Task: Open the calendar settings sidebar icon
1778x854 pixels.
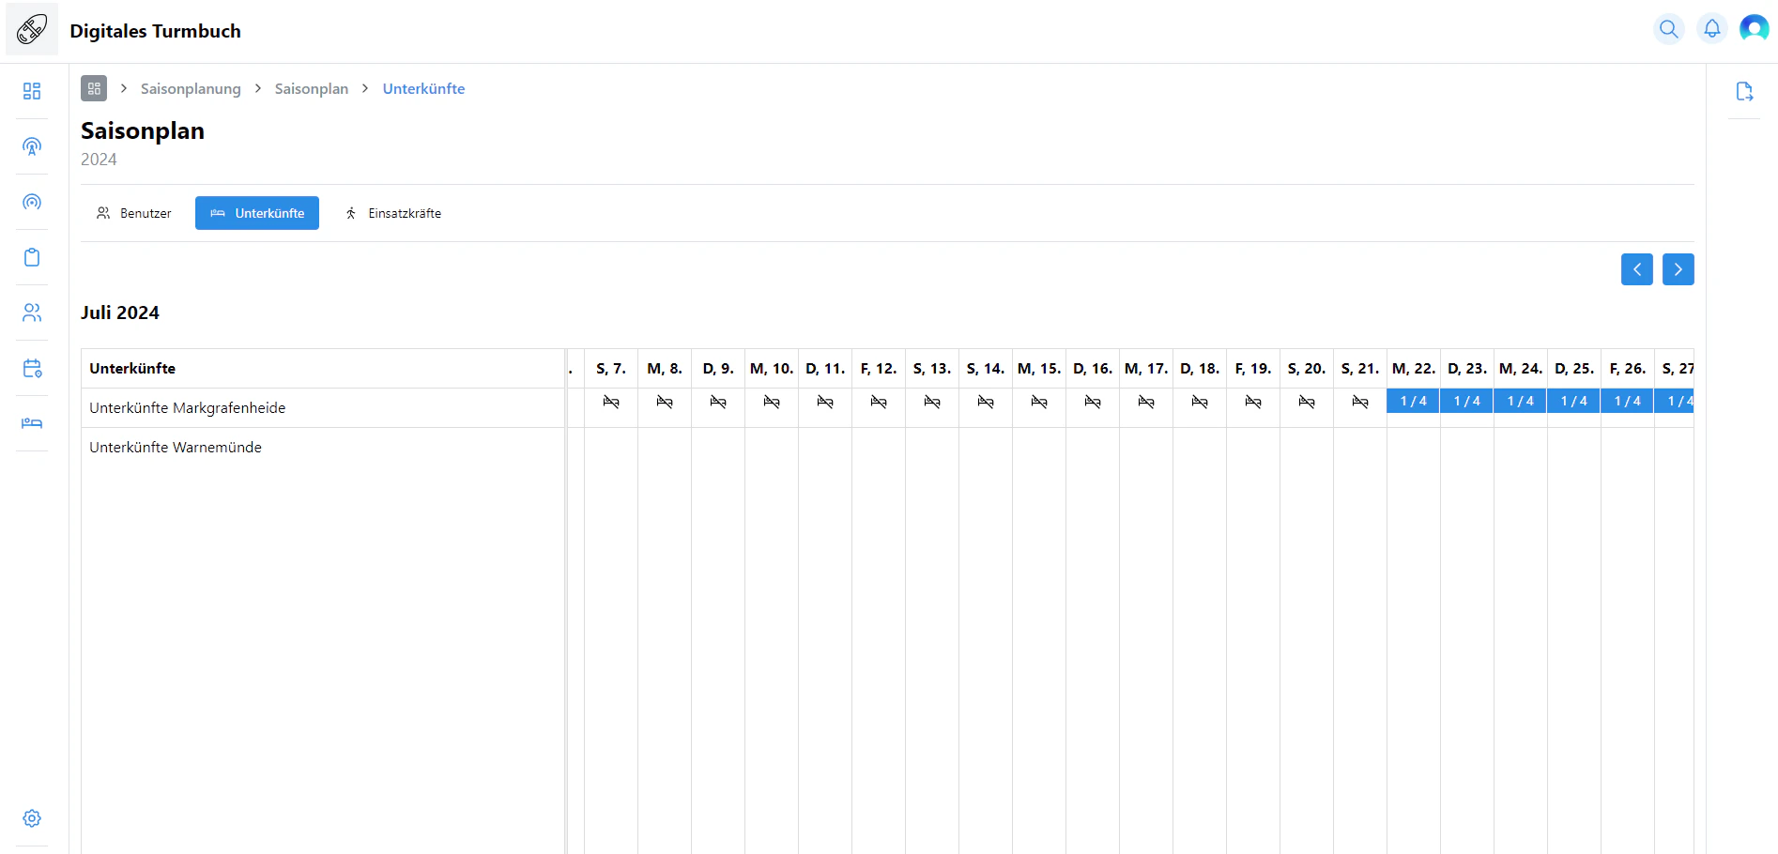Action: [x=32, y=368]
